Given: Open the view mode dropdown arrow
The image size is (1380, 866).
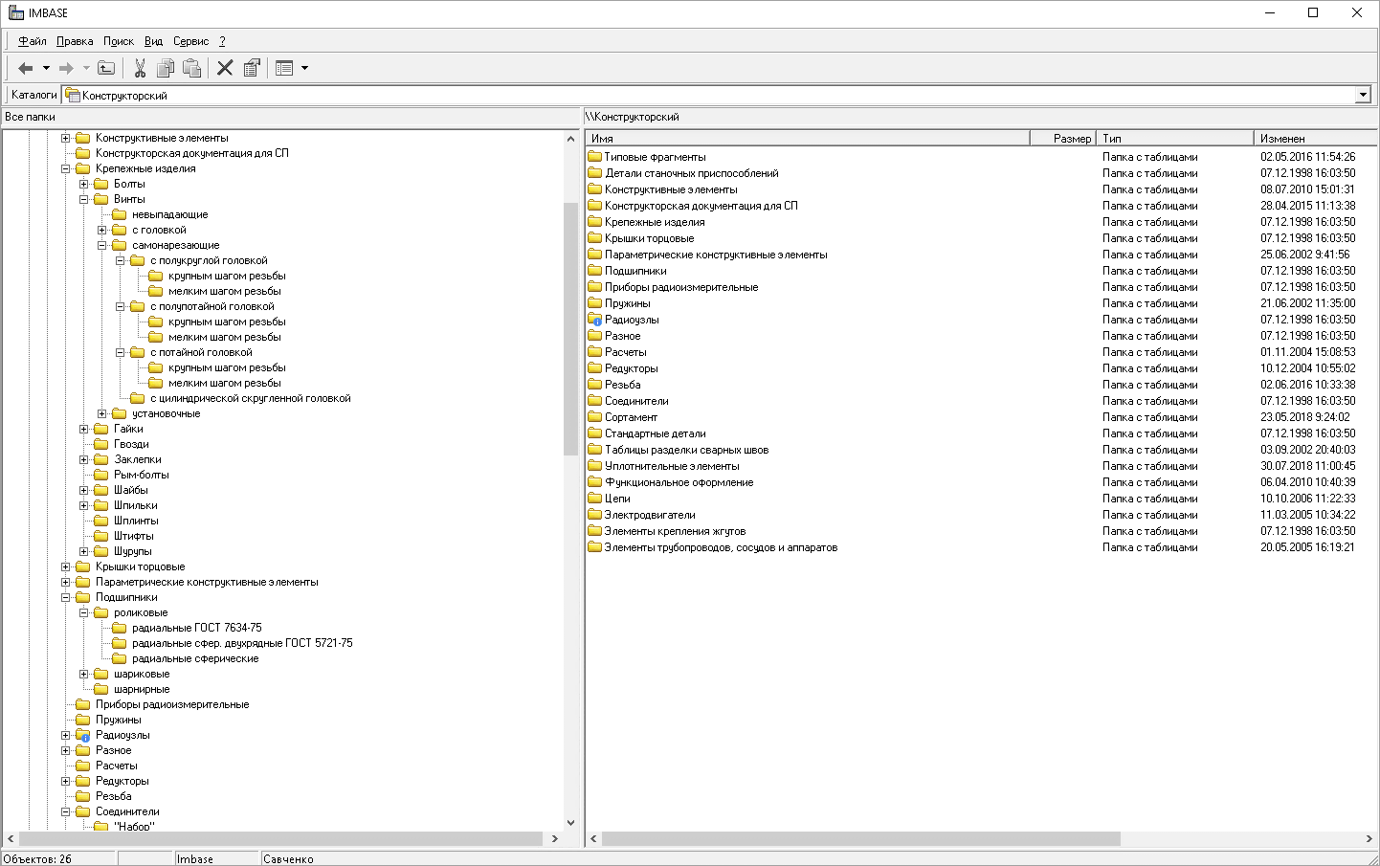Looking at the screenshot, I should click(x=305, y=68).
